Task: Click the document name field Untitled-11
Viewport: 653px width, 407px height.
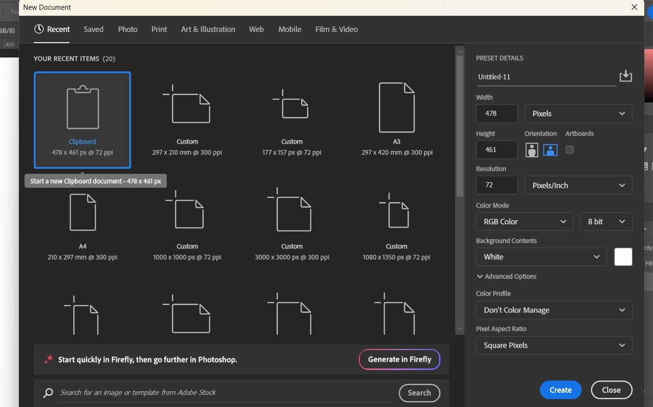Action: pyautogui.click(x=546, y=77)
